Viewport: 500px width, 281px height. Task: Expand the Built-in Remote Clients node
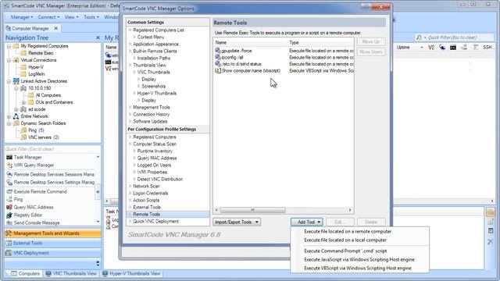130,51
